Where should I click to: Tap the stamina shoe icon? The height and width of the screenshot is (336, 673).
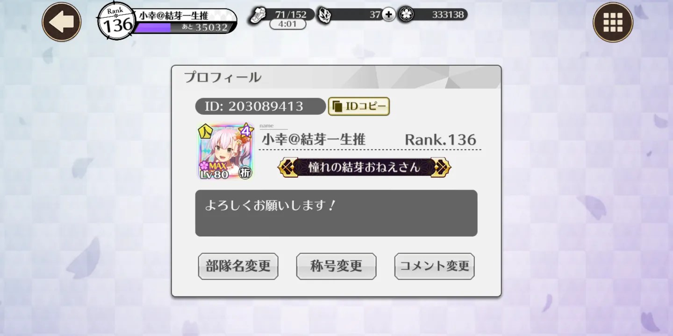click(258, 15)
